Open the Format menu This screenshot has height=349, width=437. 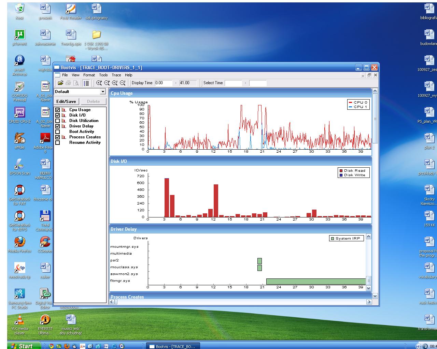coord(89,75)
